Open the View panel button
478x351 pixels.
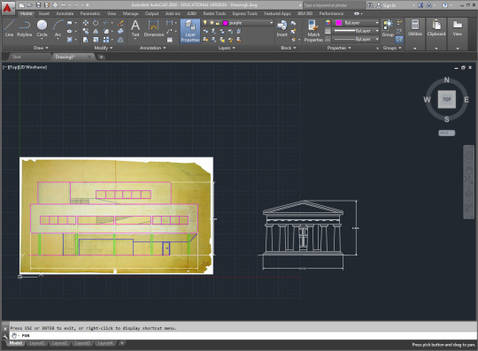coord(458,34)
